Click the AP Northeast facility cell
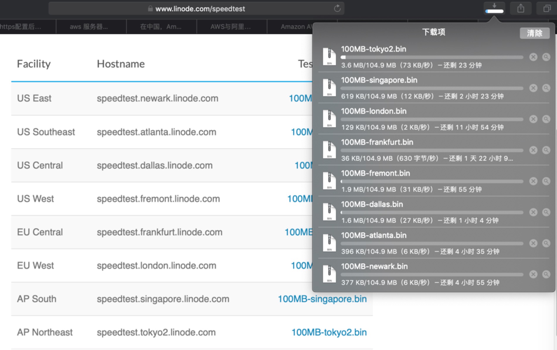The image size is (557, 350). pyautogui.click(x=45, y=332)
